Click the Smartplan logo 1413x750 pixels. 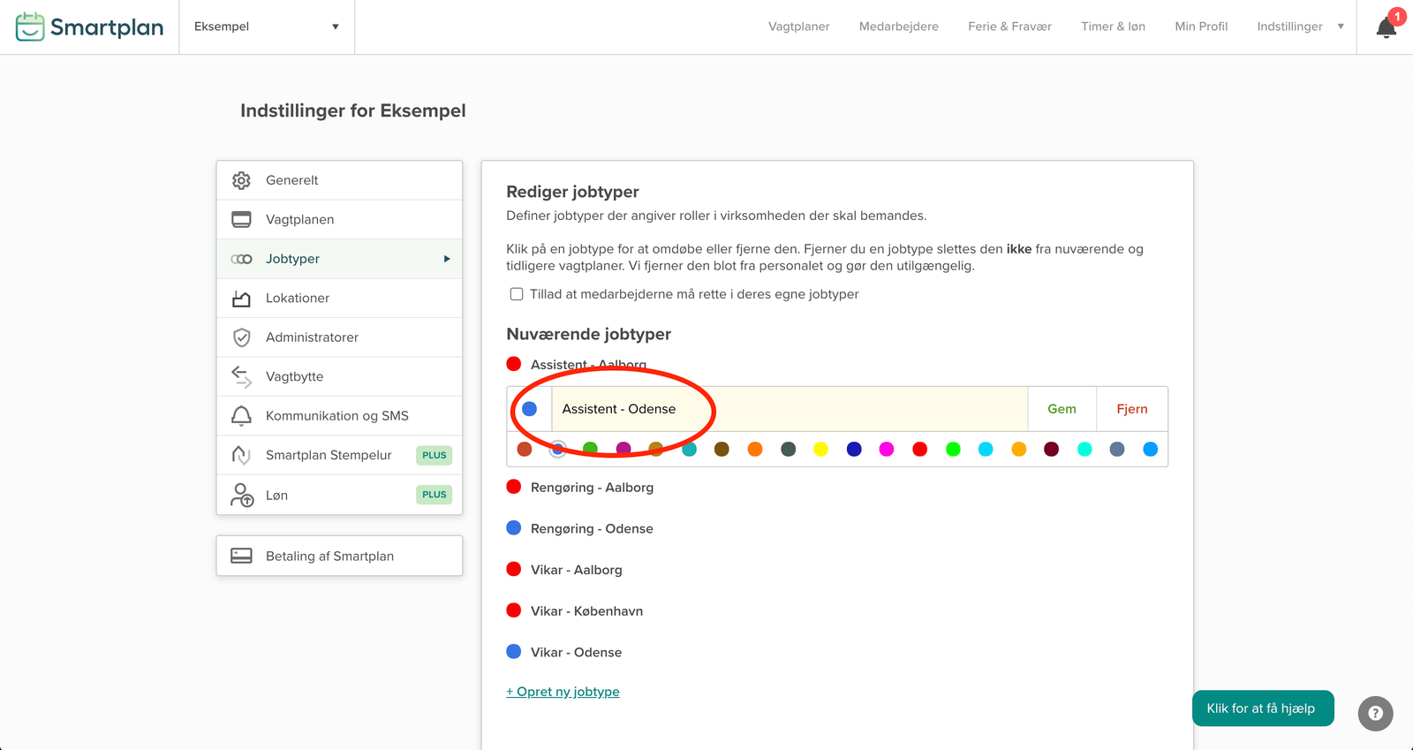click(90, 27)
